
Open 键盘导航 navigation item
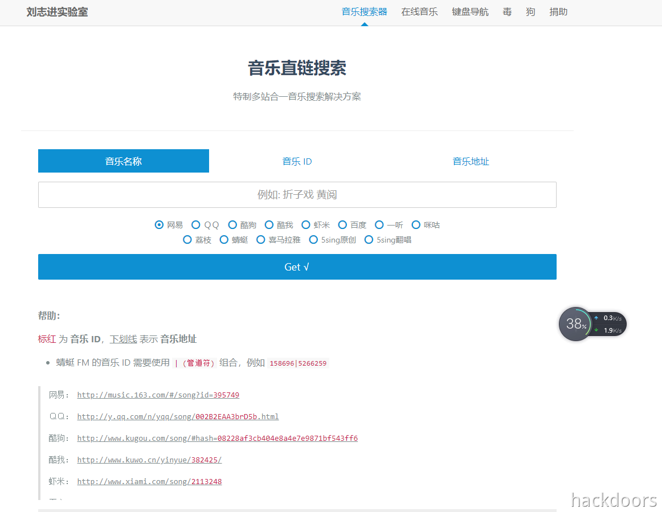pyautogui.click(x=470, y=12)
